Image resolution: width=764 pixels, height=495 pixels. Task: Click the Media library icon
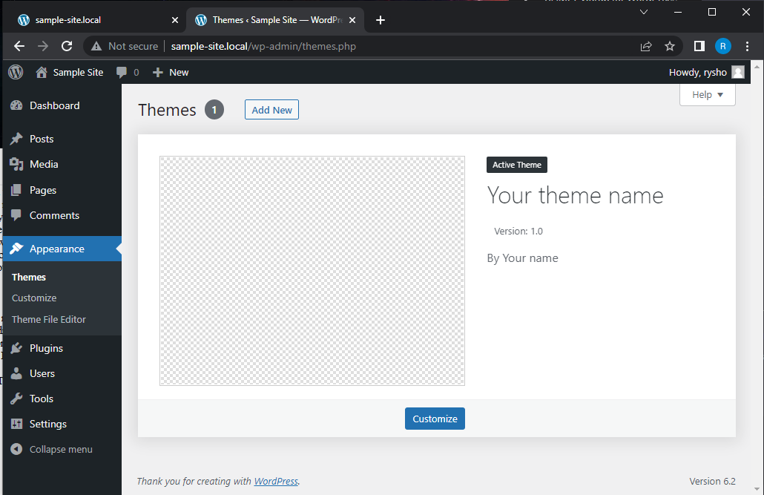coord(16,164)
